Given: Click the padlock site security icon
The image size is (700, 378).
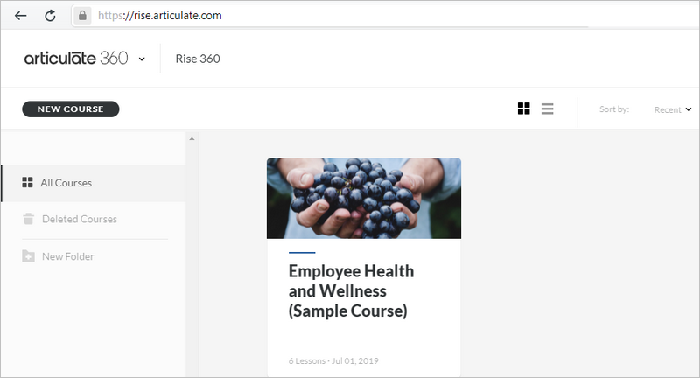Looking at the screenshot, I should click(82, 16).
